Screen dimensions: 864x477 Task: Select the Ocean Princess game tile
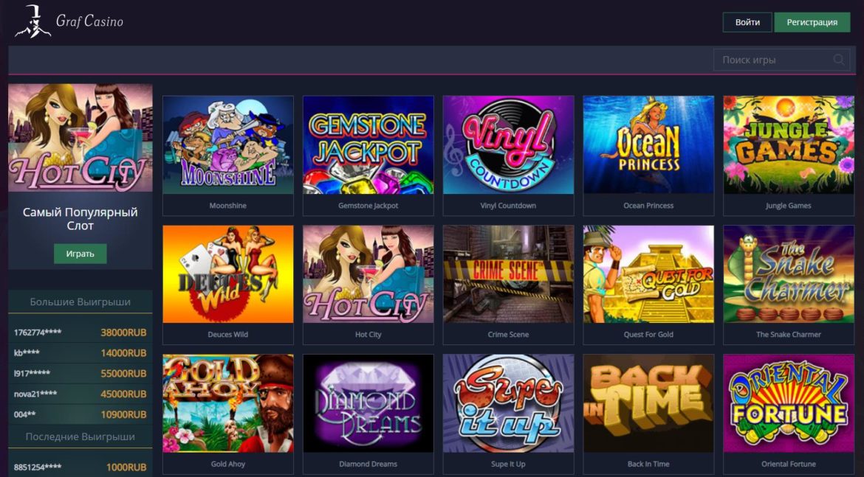(x=648, y=145)
